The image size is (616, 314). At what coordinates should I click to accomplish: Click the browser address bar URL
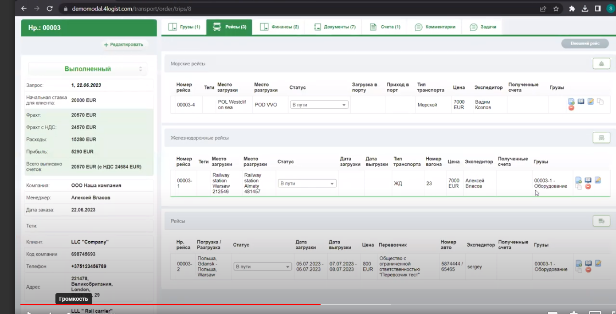[x=132, y=8]
